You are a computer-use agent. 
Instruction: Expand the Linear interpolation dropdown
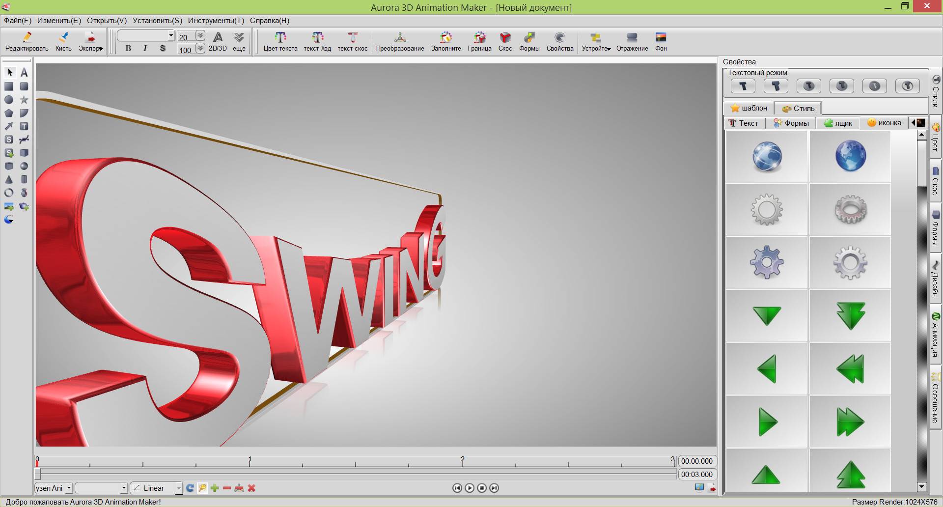pyautogui.click(x=178, y=488)
